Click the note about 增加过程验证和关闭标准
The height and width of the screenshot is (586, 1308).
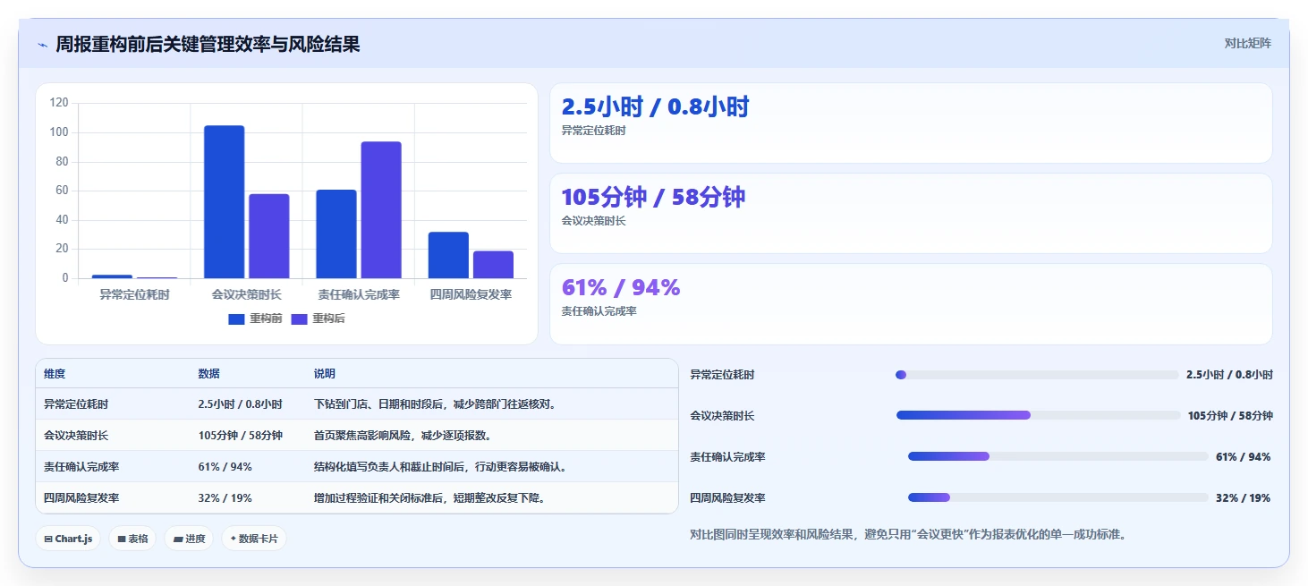pos(429,498)
